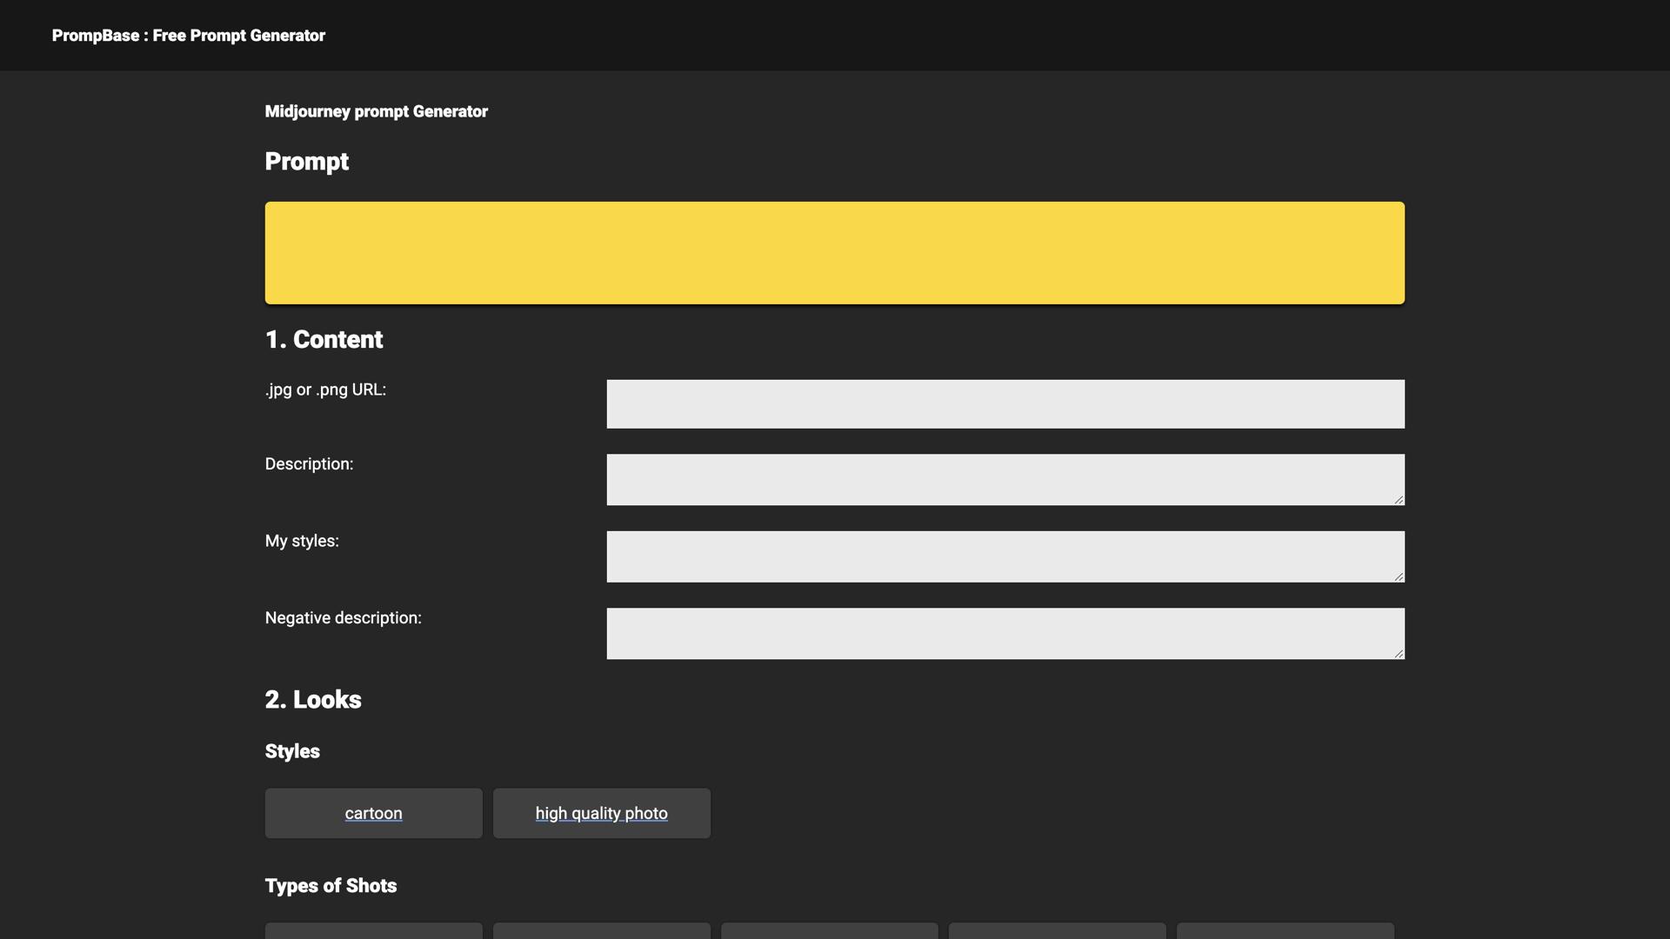Image resolution: width=1670 pixels, height=939 pixels.
Task: Click the Midjourney prompt Generator heading
Action: 376,111
